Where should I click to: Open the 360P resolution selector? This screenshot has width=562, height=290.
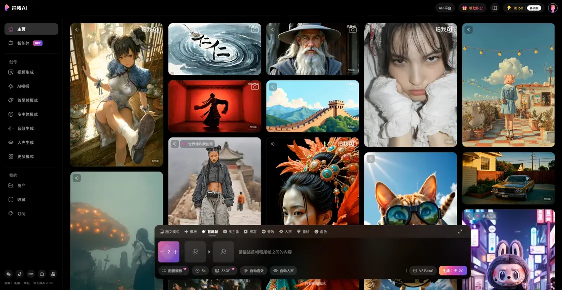tap(224, 271)
